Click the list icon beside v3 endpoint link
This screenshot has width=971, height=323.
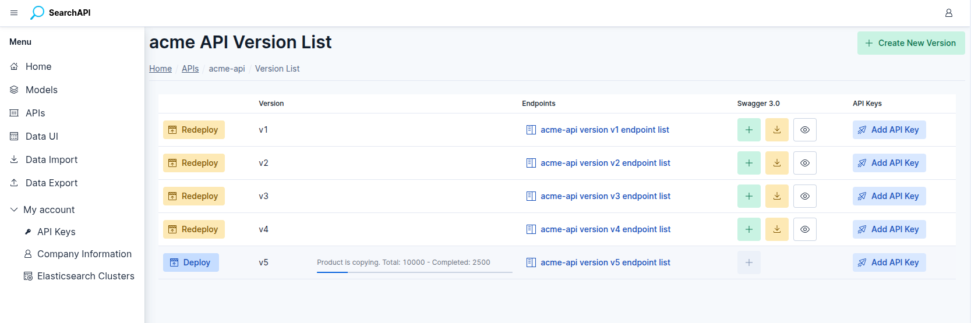click(531, 196)
